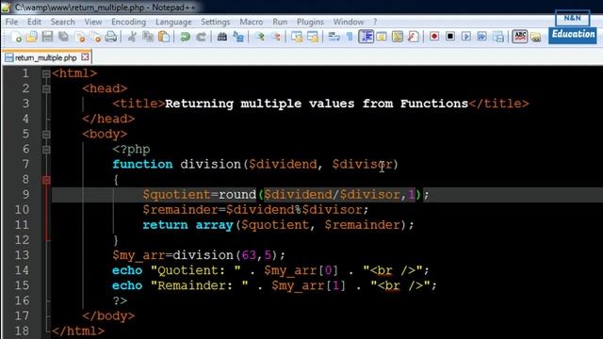The image size is (603, 339).
Task: Click the Save recorded macro icon
Action: [x=498, y=37]
